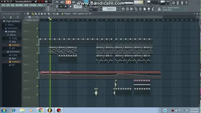Image resolution: width=201 pixels, height=113 pixels.
Task: Click the scissors-like tools icon top right
Action: (178, 3)
